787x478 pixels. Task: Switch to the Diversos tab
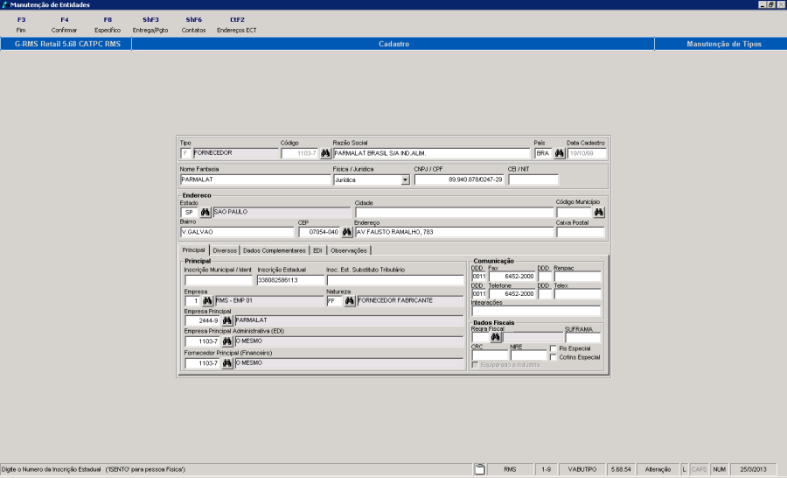[x=225, y=250]
